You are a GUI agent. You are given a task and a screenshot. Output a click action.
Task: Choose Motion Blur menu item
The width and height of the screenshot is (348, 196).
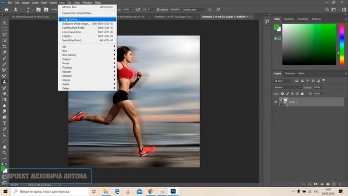click(x=88, y=7)
